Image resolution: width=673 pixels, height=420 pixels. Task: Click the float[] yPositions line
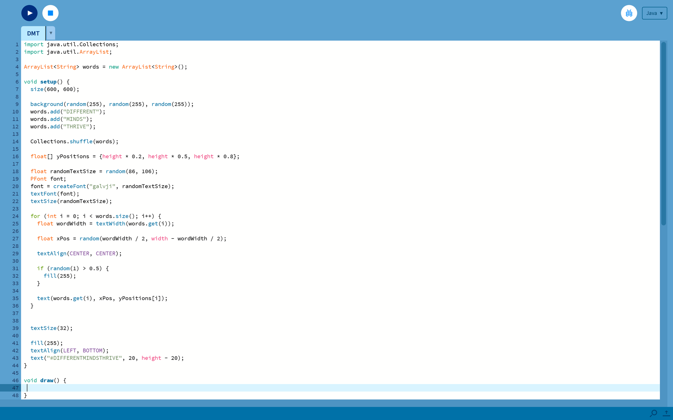[135, 156]
